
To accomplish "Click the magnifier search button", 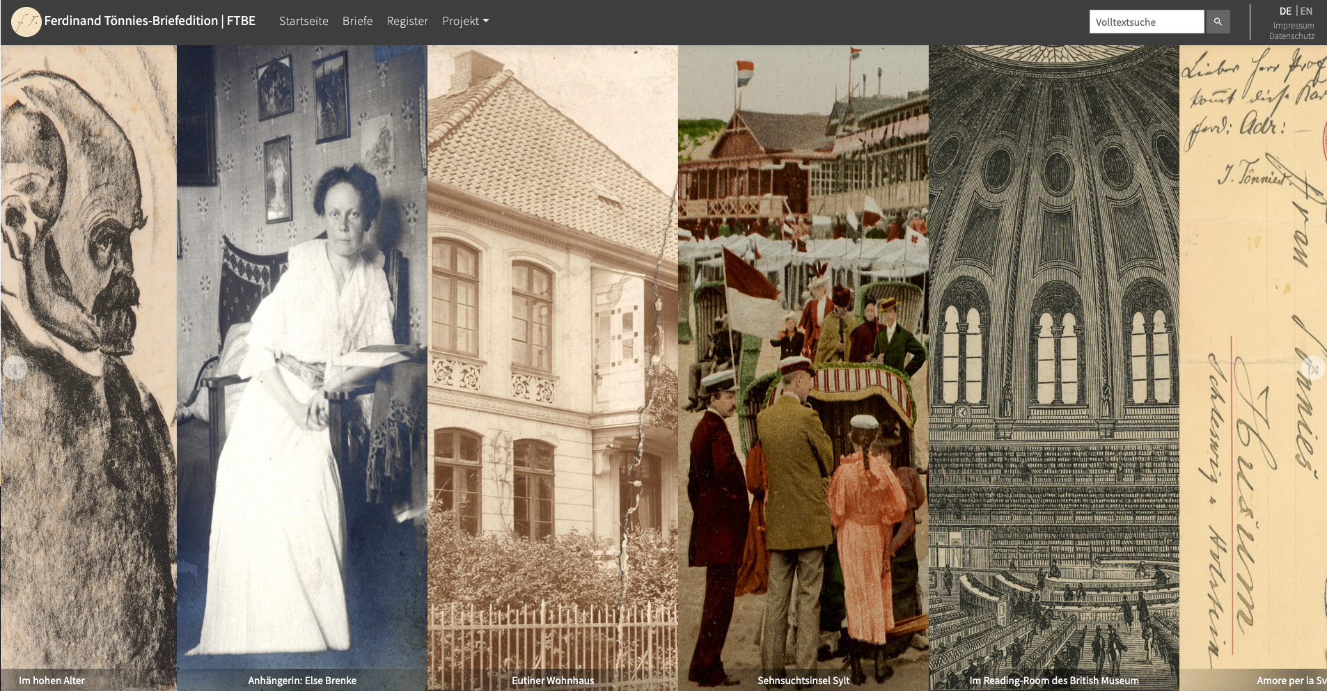I will [x=1218, y=22].
